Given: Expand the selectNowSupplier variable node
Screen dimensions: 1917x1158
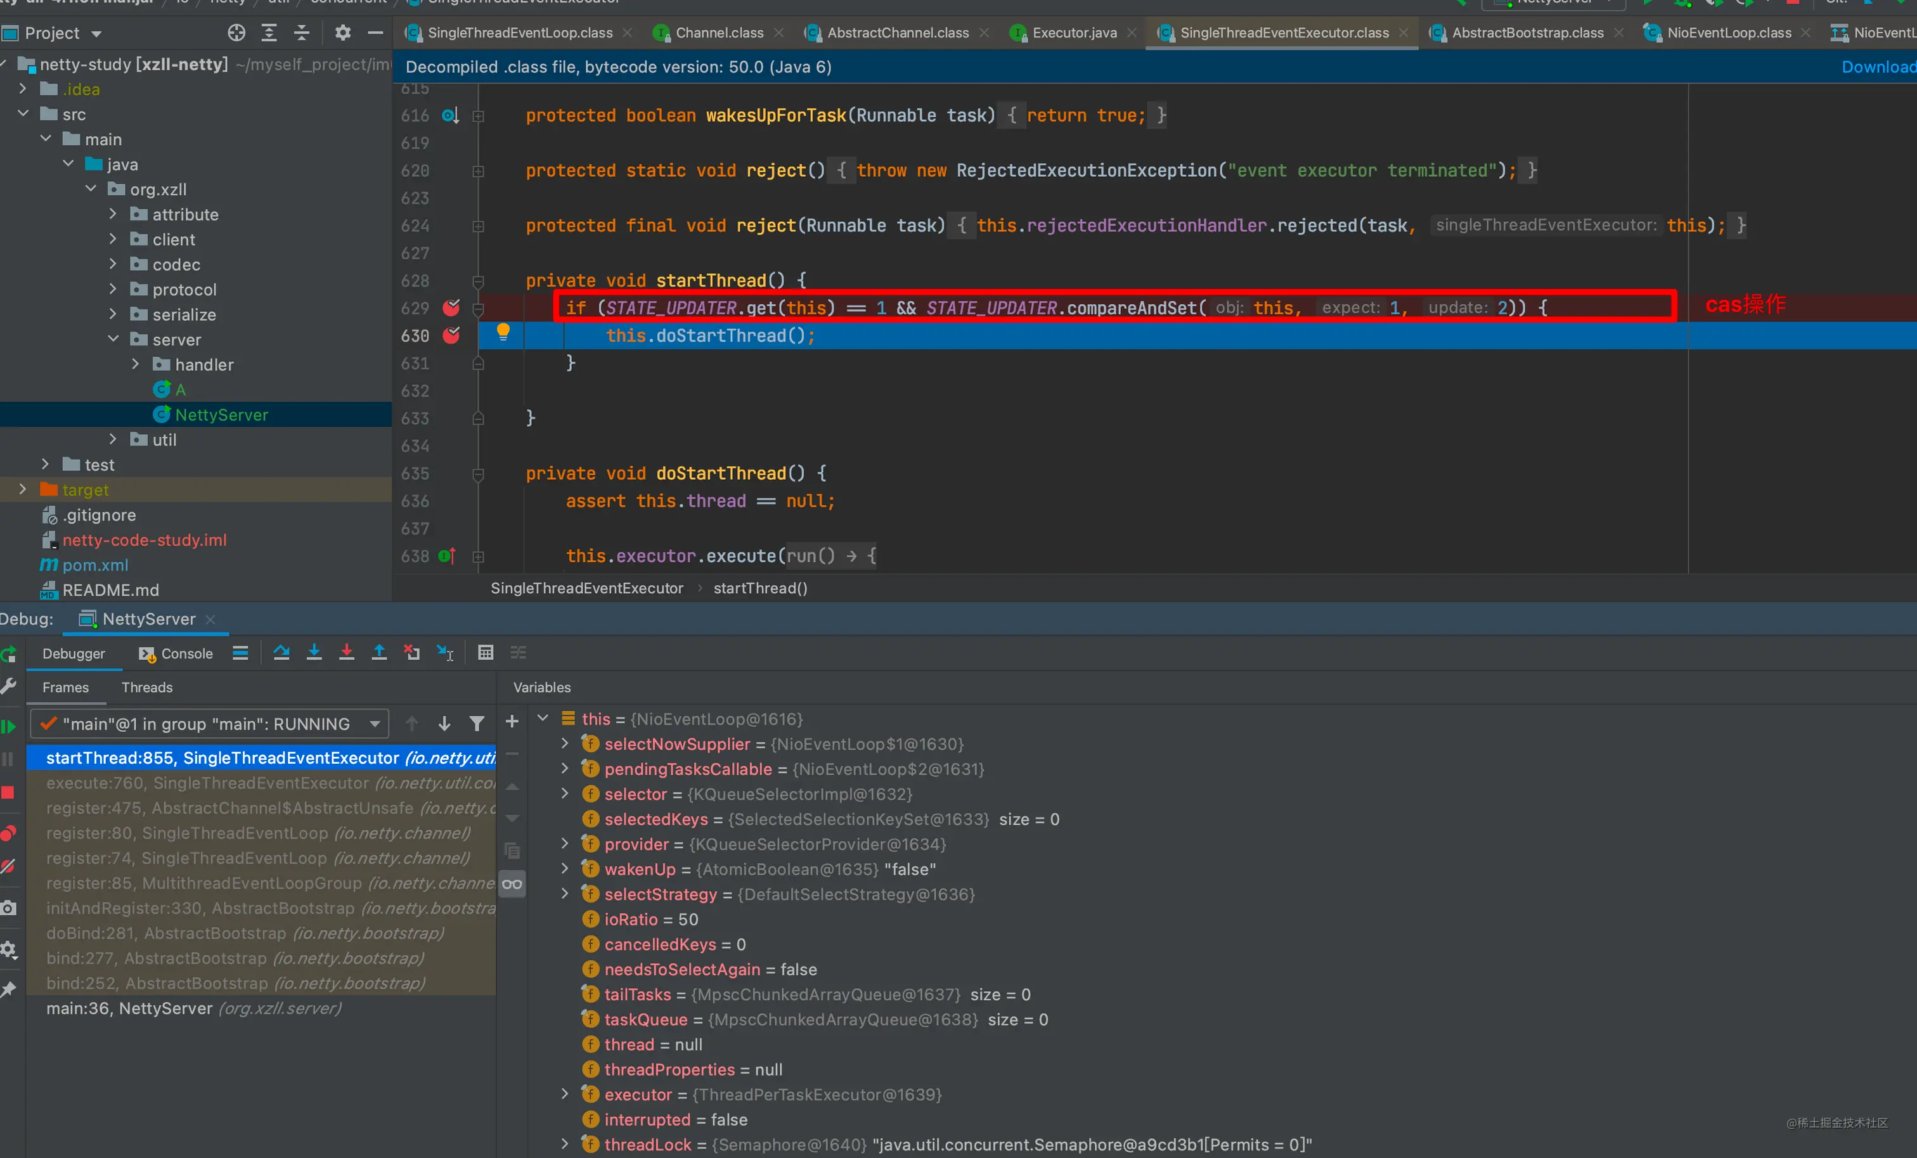Looking at the screenshot, I should point(565,743).
